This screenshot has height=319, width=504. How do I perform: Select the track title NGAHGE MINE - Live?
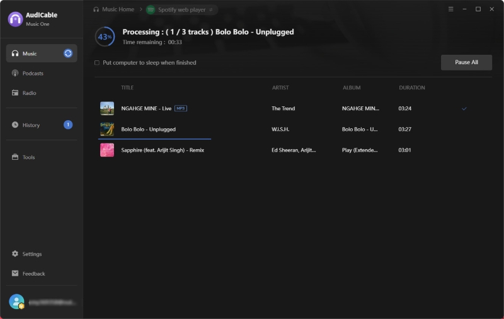(146, 108)
